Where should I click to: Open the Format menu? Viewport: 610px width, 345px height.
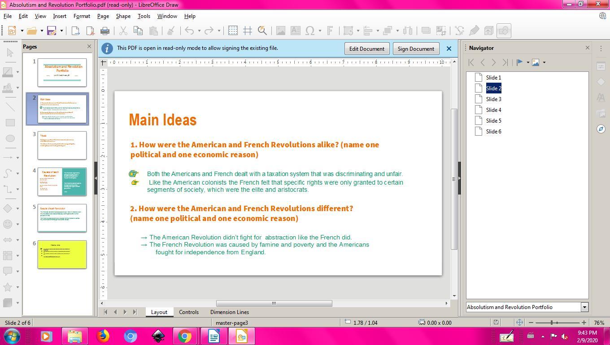pos(82,16)
